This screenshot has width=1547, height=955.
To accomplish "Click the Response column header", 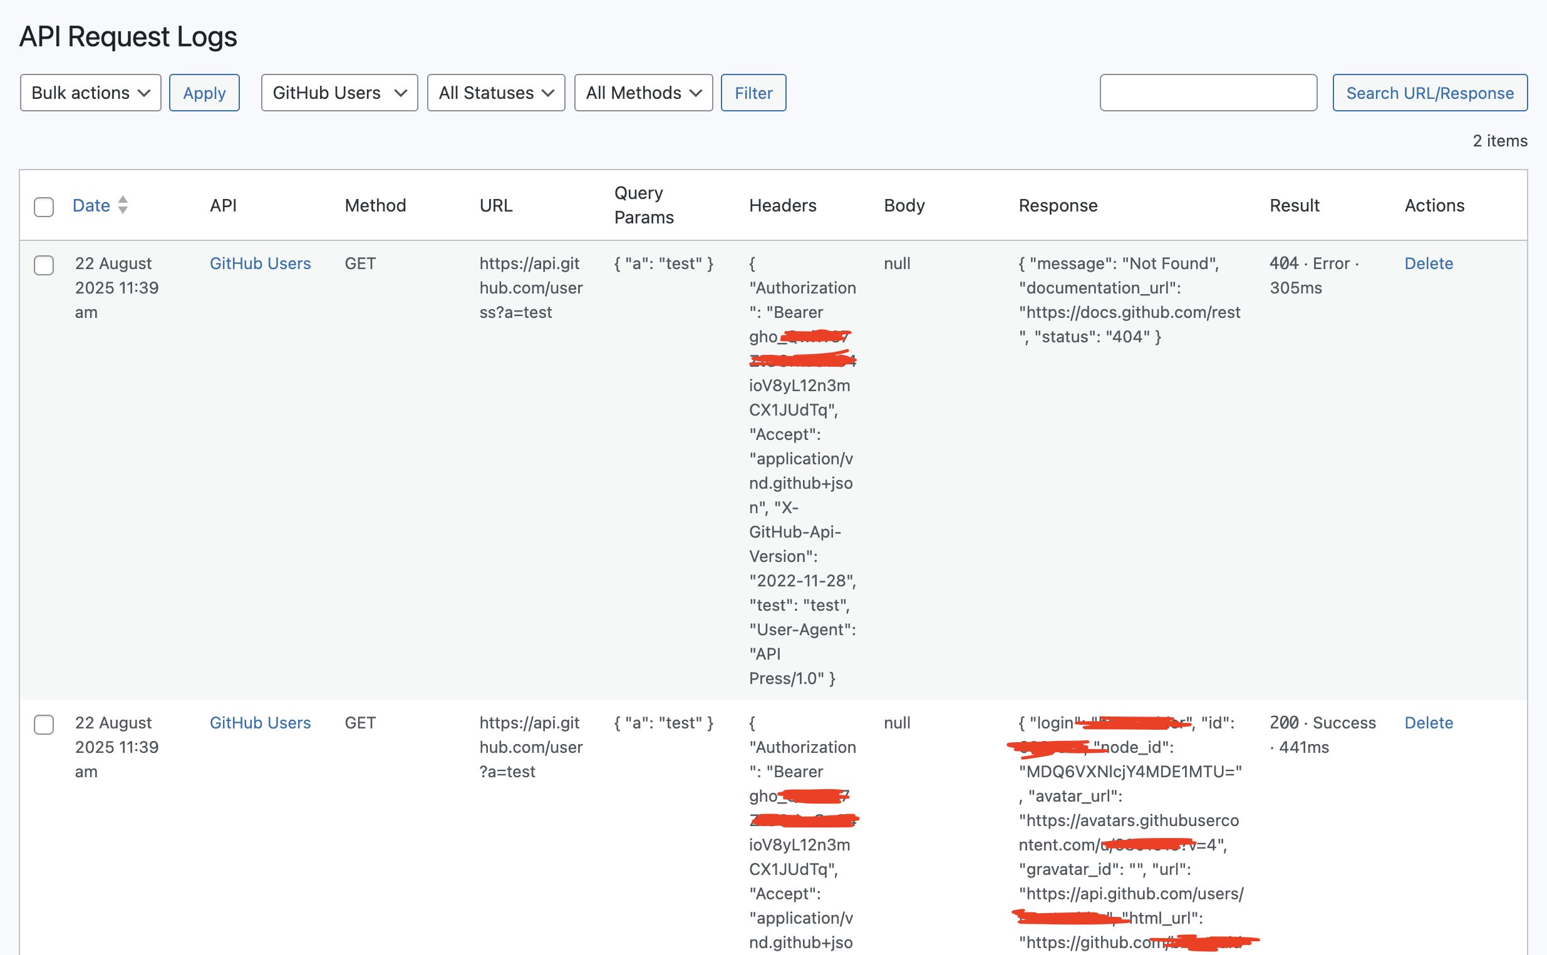I will pyautogui.click(x=1058, y=205).
